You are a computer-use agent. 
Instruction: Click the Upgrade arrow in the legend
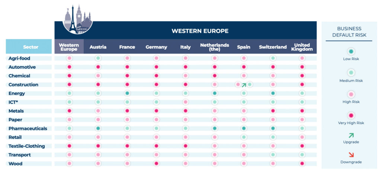coord(351,135)
